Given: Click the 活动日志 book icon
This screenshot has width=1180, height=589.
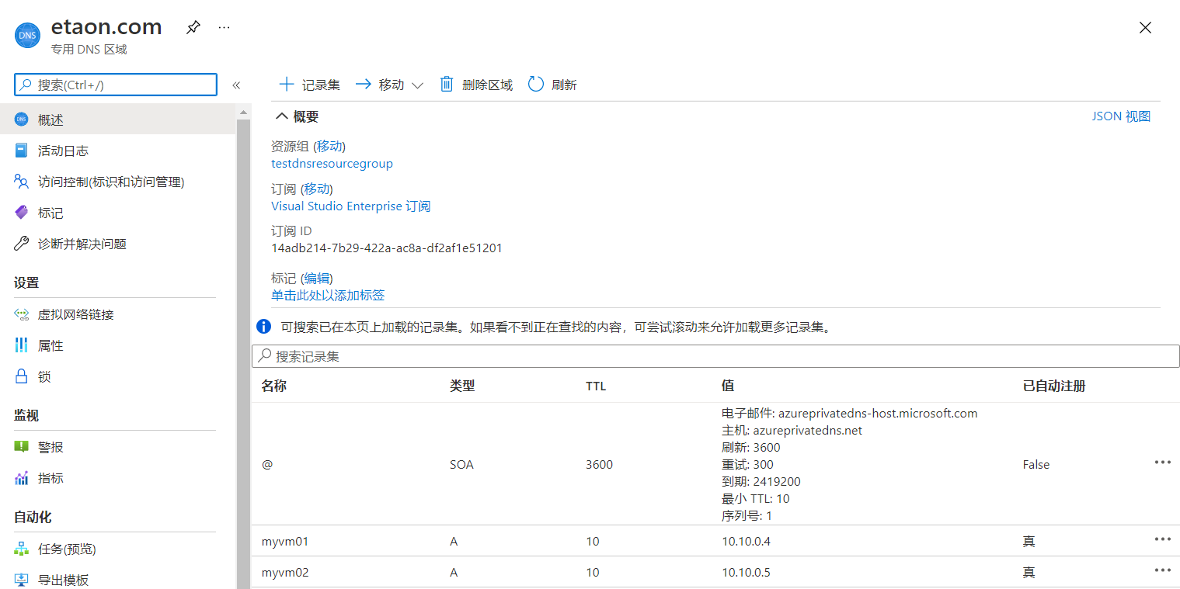Looking at the screenshot, I should pos(22,151).
